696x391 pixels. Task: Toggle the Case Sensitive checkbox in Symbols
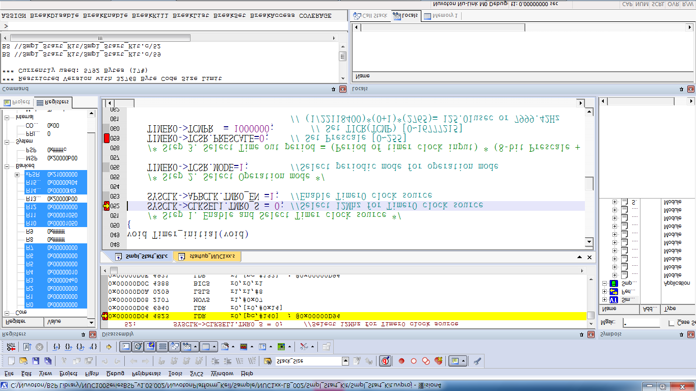(671, 323)
